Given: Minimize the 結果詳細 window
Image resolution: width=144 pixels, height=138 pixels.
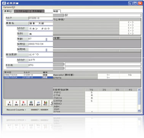Looking at the screenshot, I should (130, 3).
